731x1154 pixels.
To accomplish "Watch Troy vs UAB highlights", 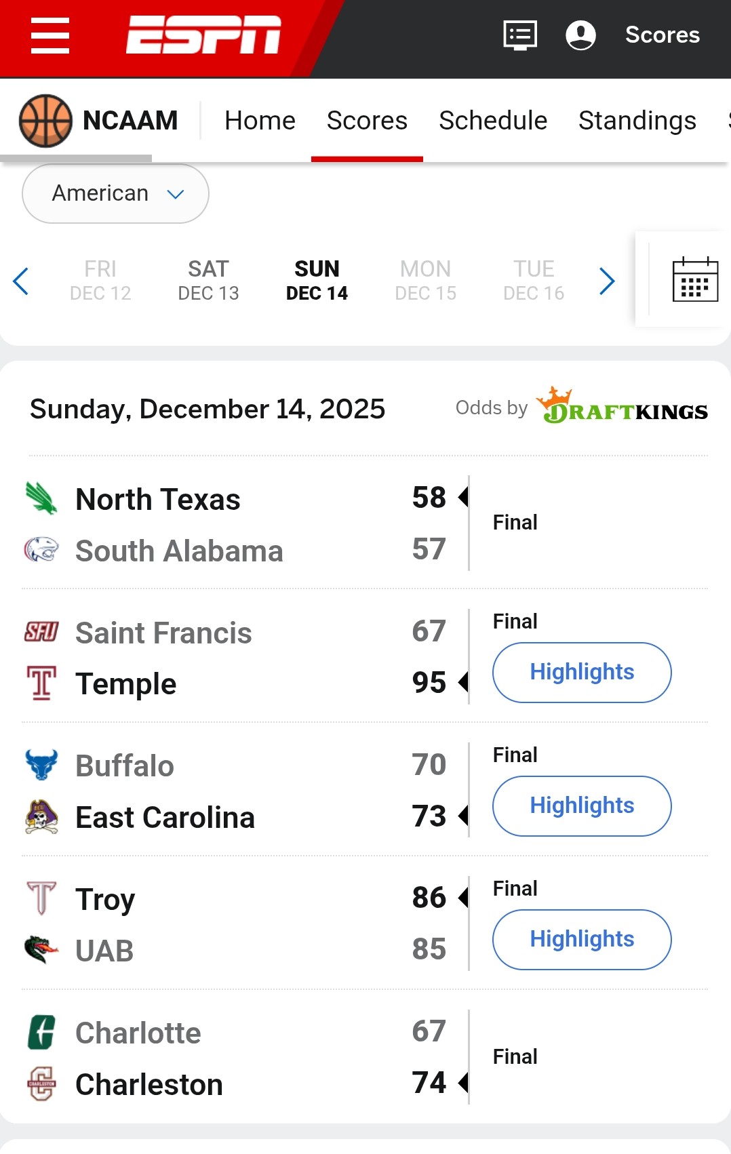I will pos(582,939).
